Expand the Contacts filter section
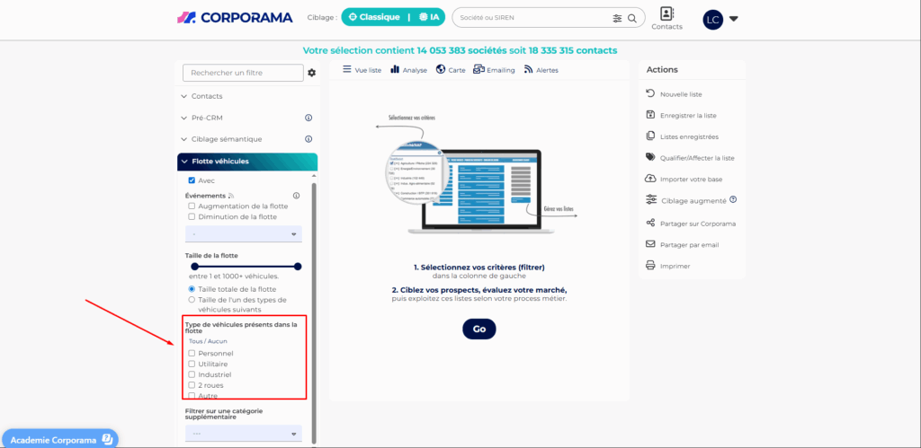The height and width of the screenshot is (448, 921). [206, 96]
